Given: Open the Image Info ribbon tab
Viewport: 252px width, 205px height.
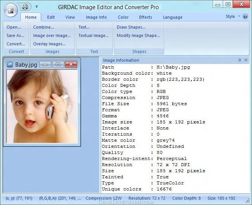Looking at the screenshot, I should (96, 17).
